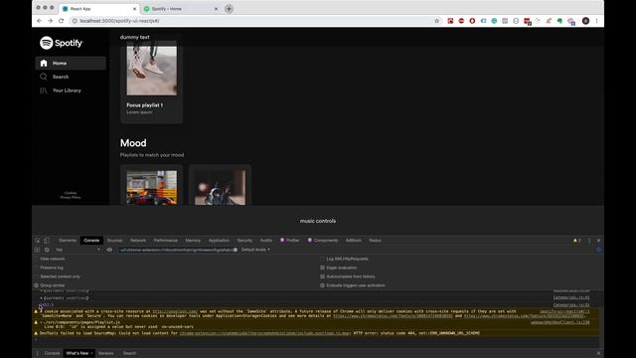
Task: Select the Search tab in the drawer
Action: (129, 354)
